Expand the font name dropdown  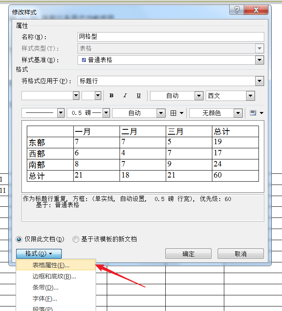76,96
